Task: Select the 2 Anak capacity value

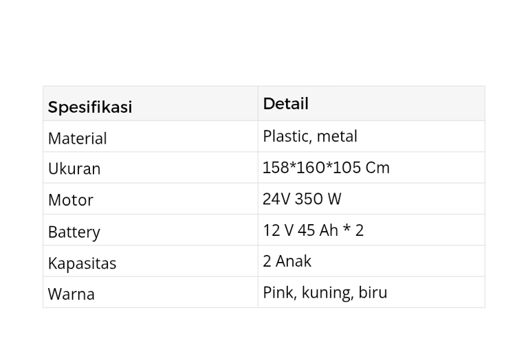Action: 287,261
